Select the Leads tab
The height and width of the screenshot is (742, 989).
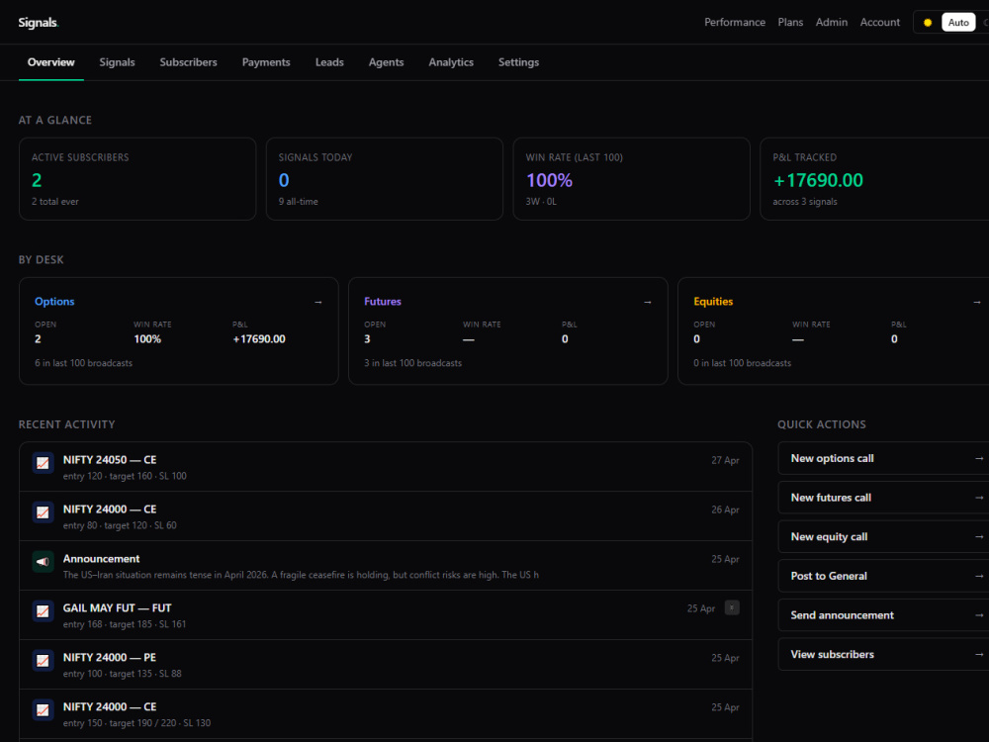click(329, 62)
